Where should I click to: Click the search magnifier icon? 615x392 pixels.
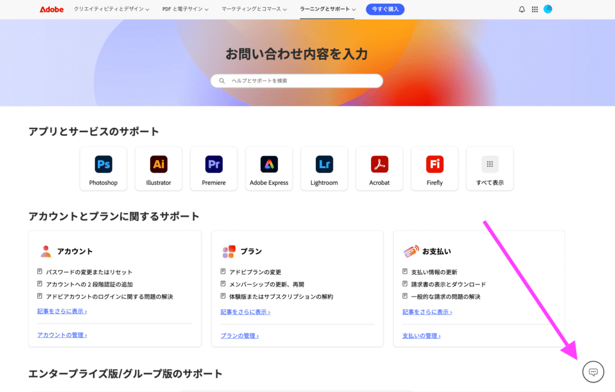(x=222, y=81)
